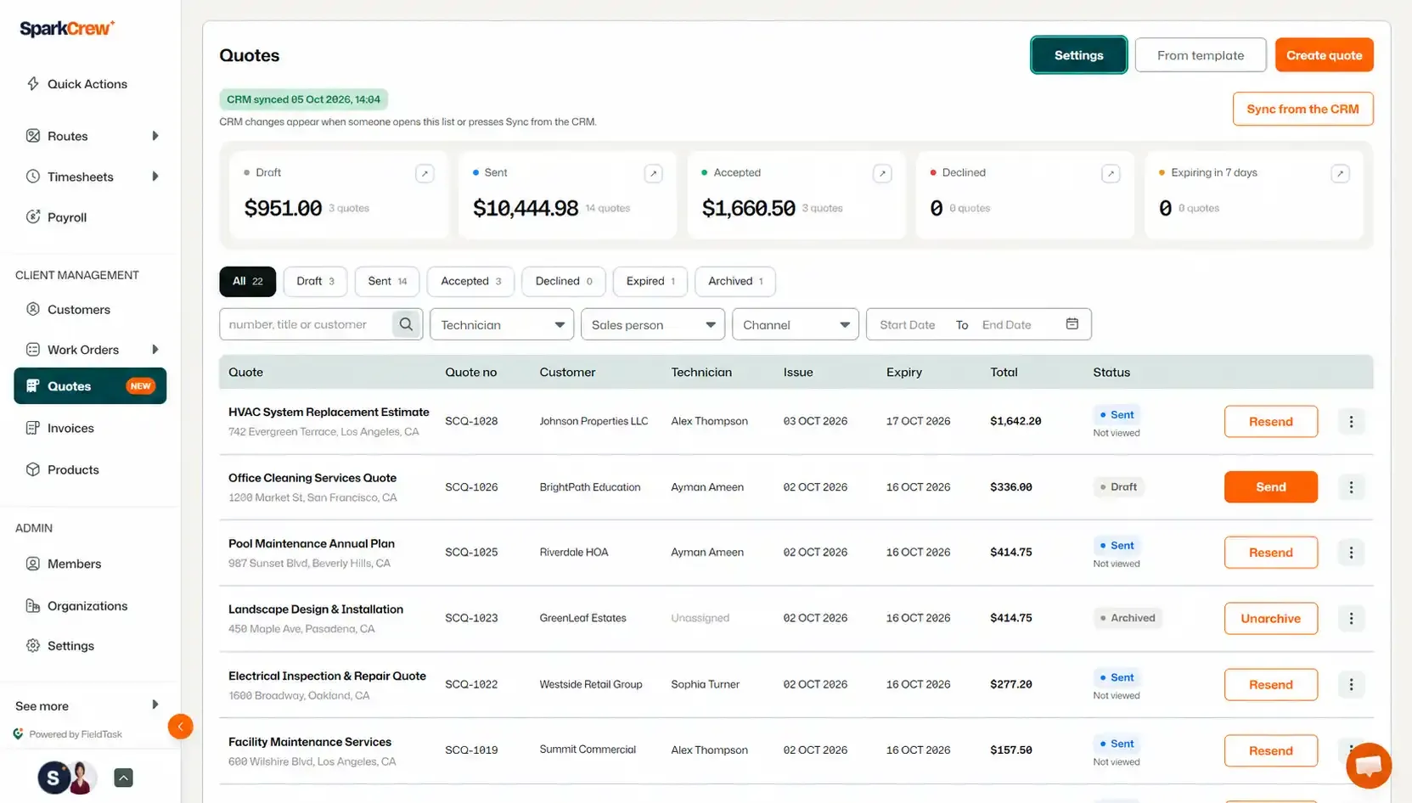1412x803 pixels.
Task: Switch to the Accepted tab
Action: [x=470, y=281]
